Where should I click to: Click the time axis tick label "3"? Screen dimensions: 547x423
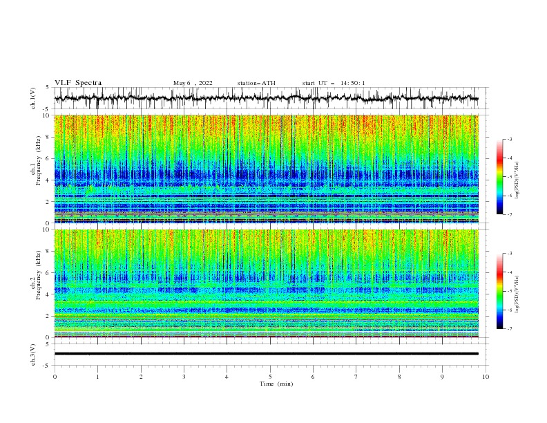coord(184,377)
